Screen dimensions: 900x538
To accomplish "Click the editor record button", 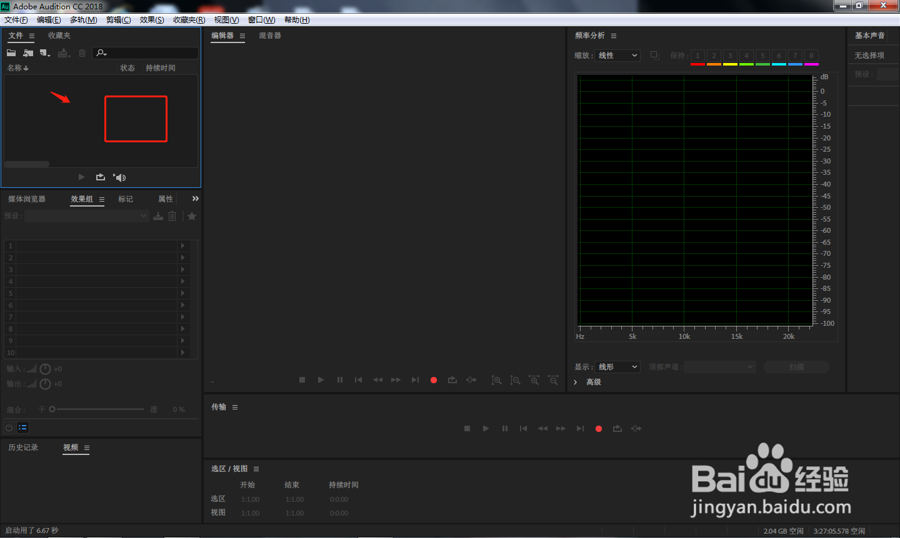I will 434,380.
